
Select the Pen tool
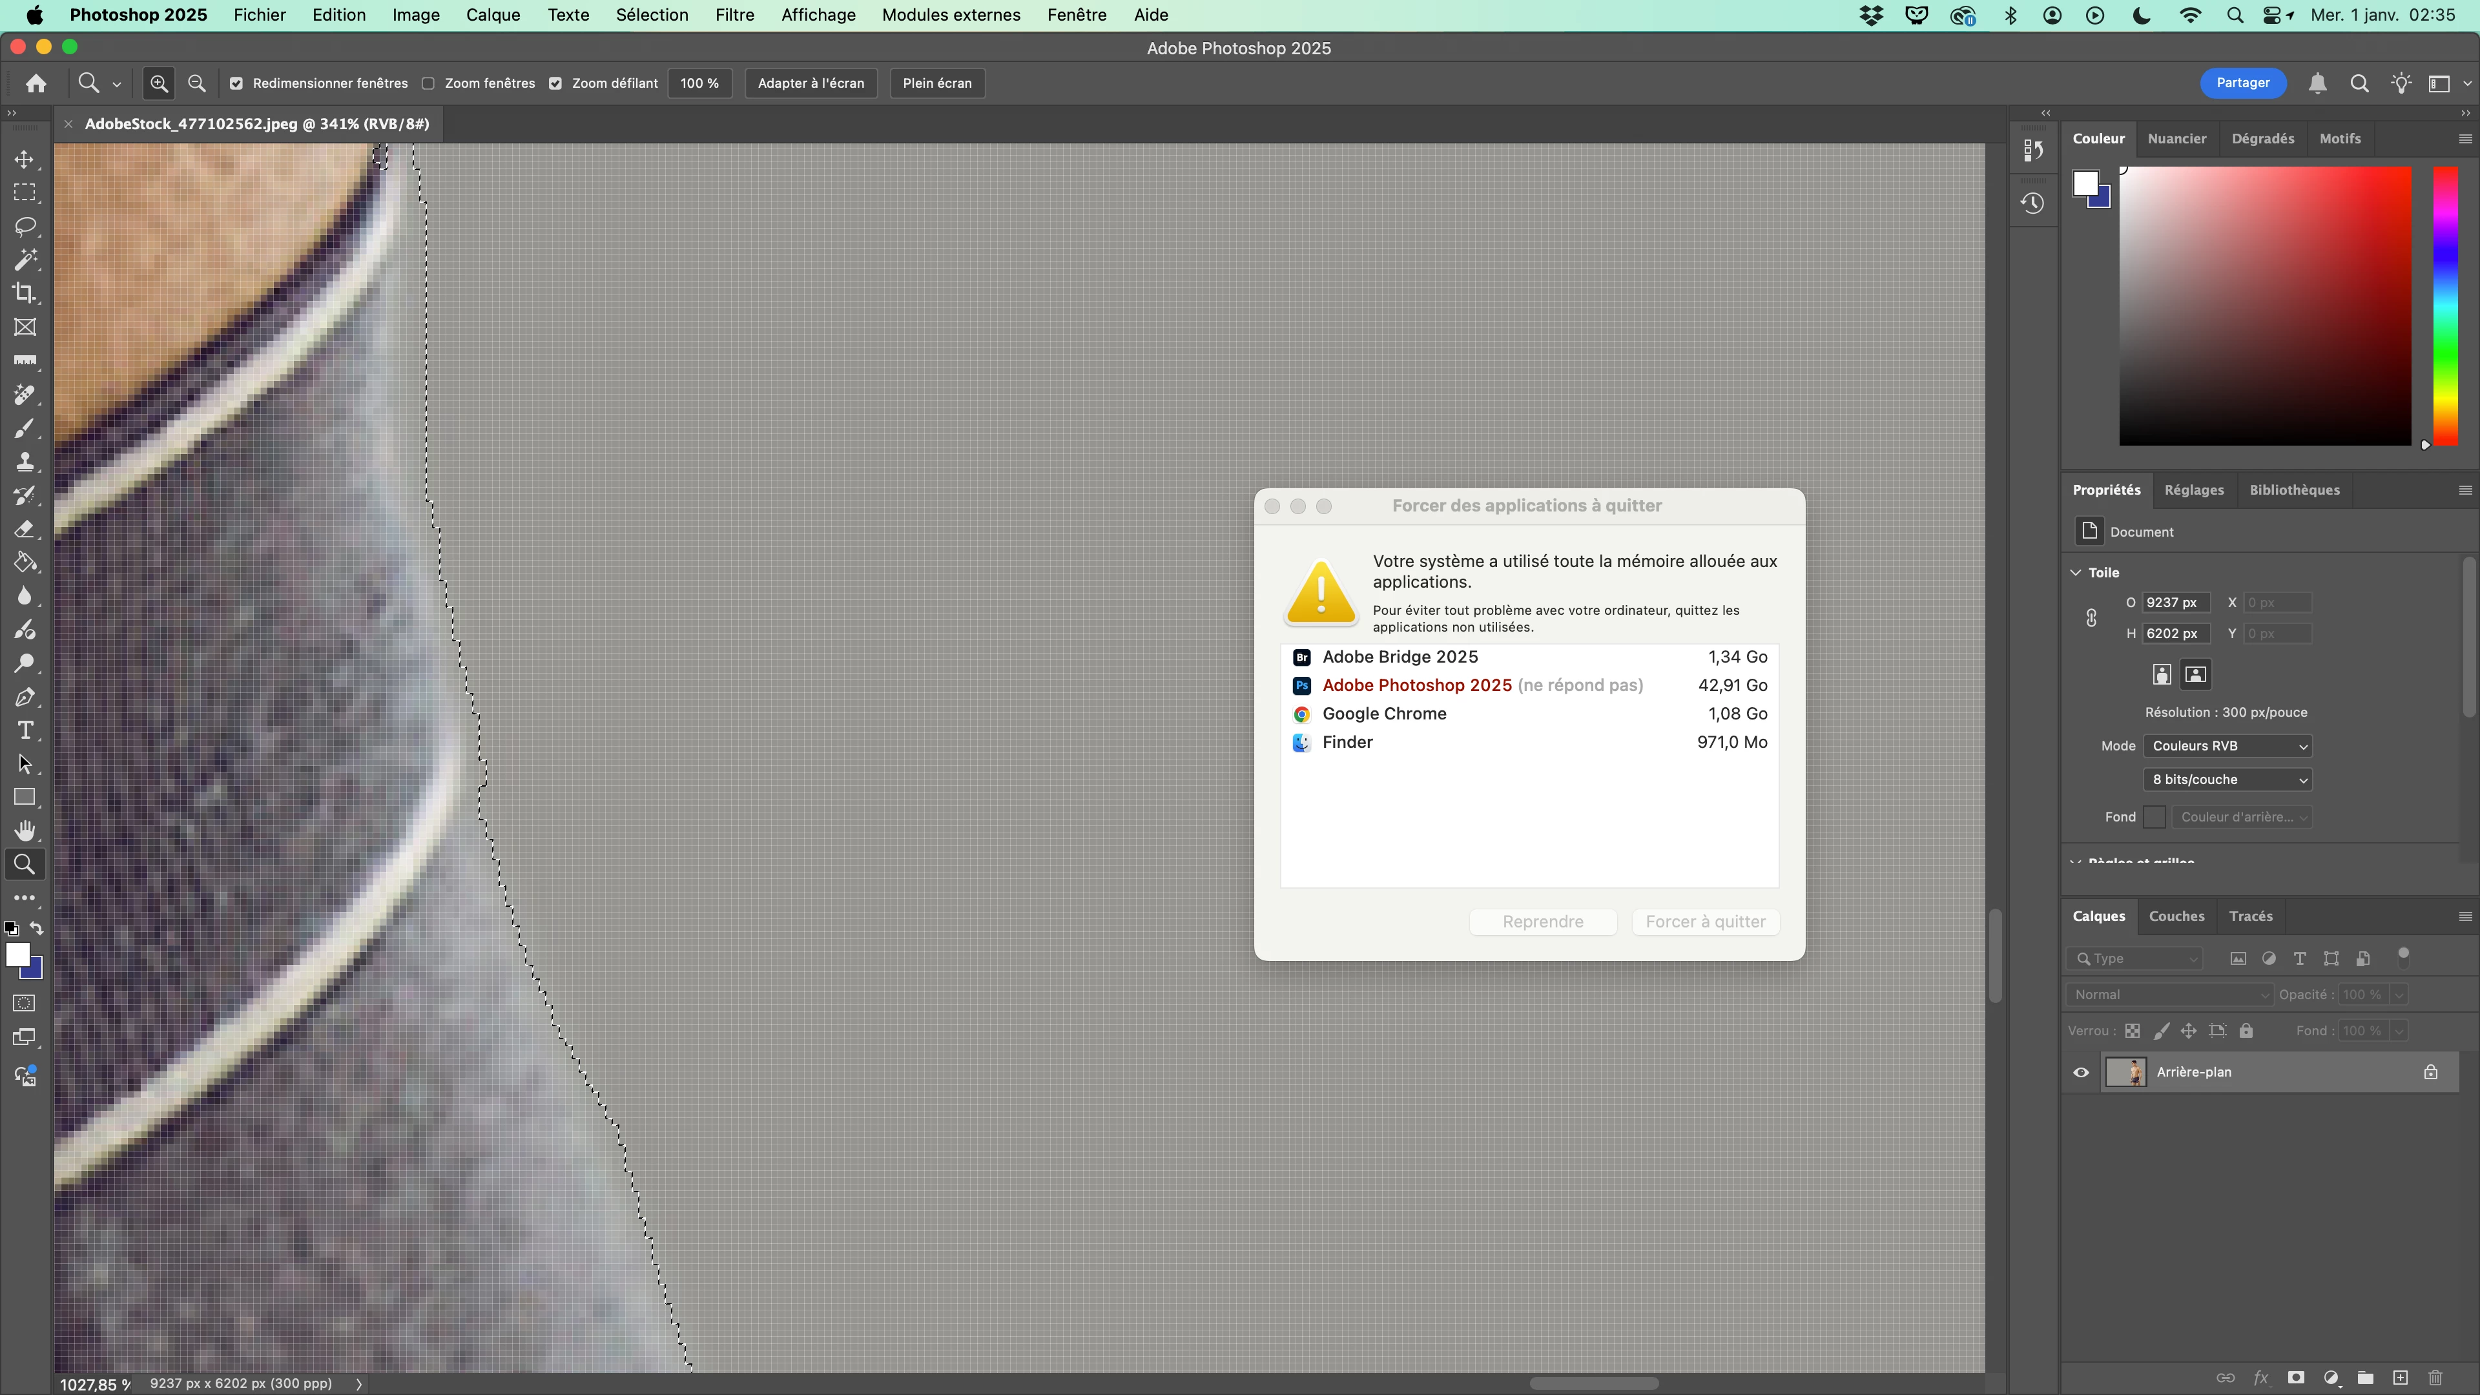[25, 697]
